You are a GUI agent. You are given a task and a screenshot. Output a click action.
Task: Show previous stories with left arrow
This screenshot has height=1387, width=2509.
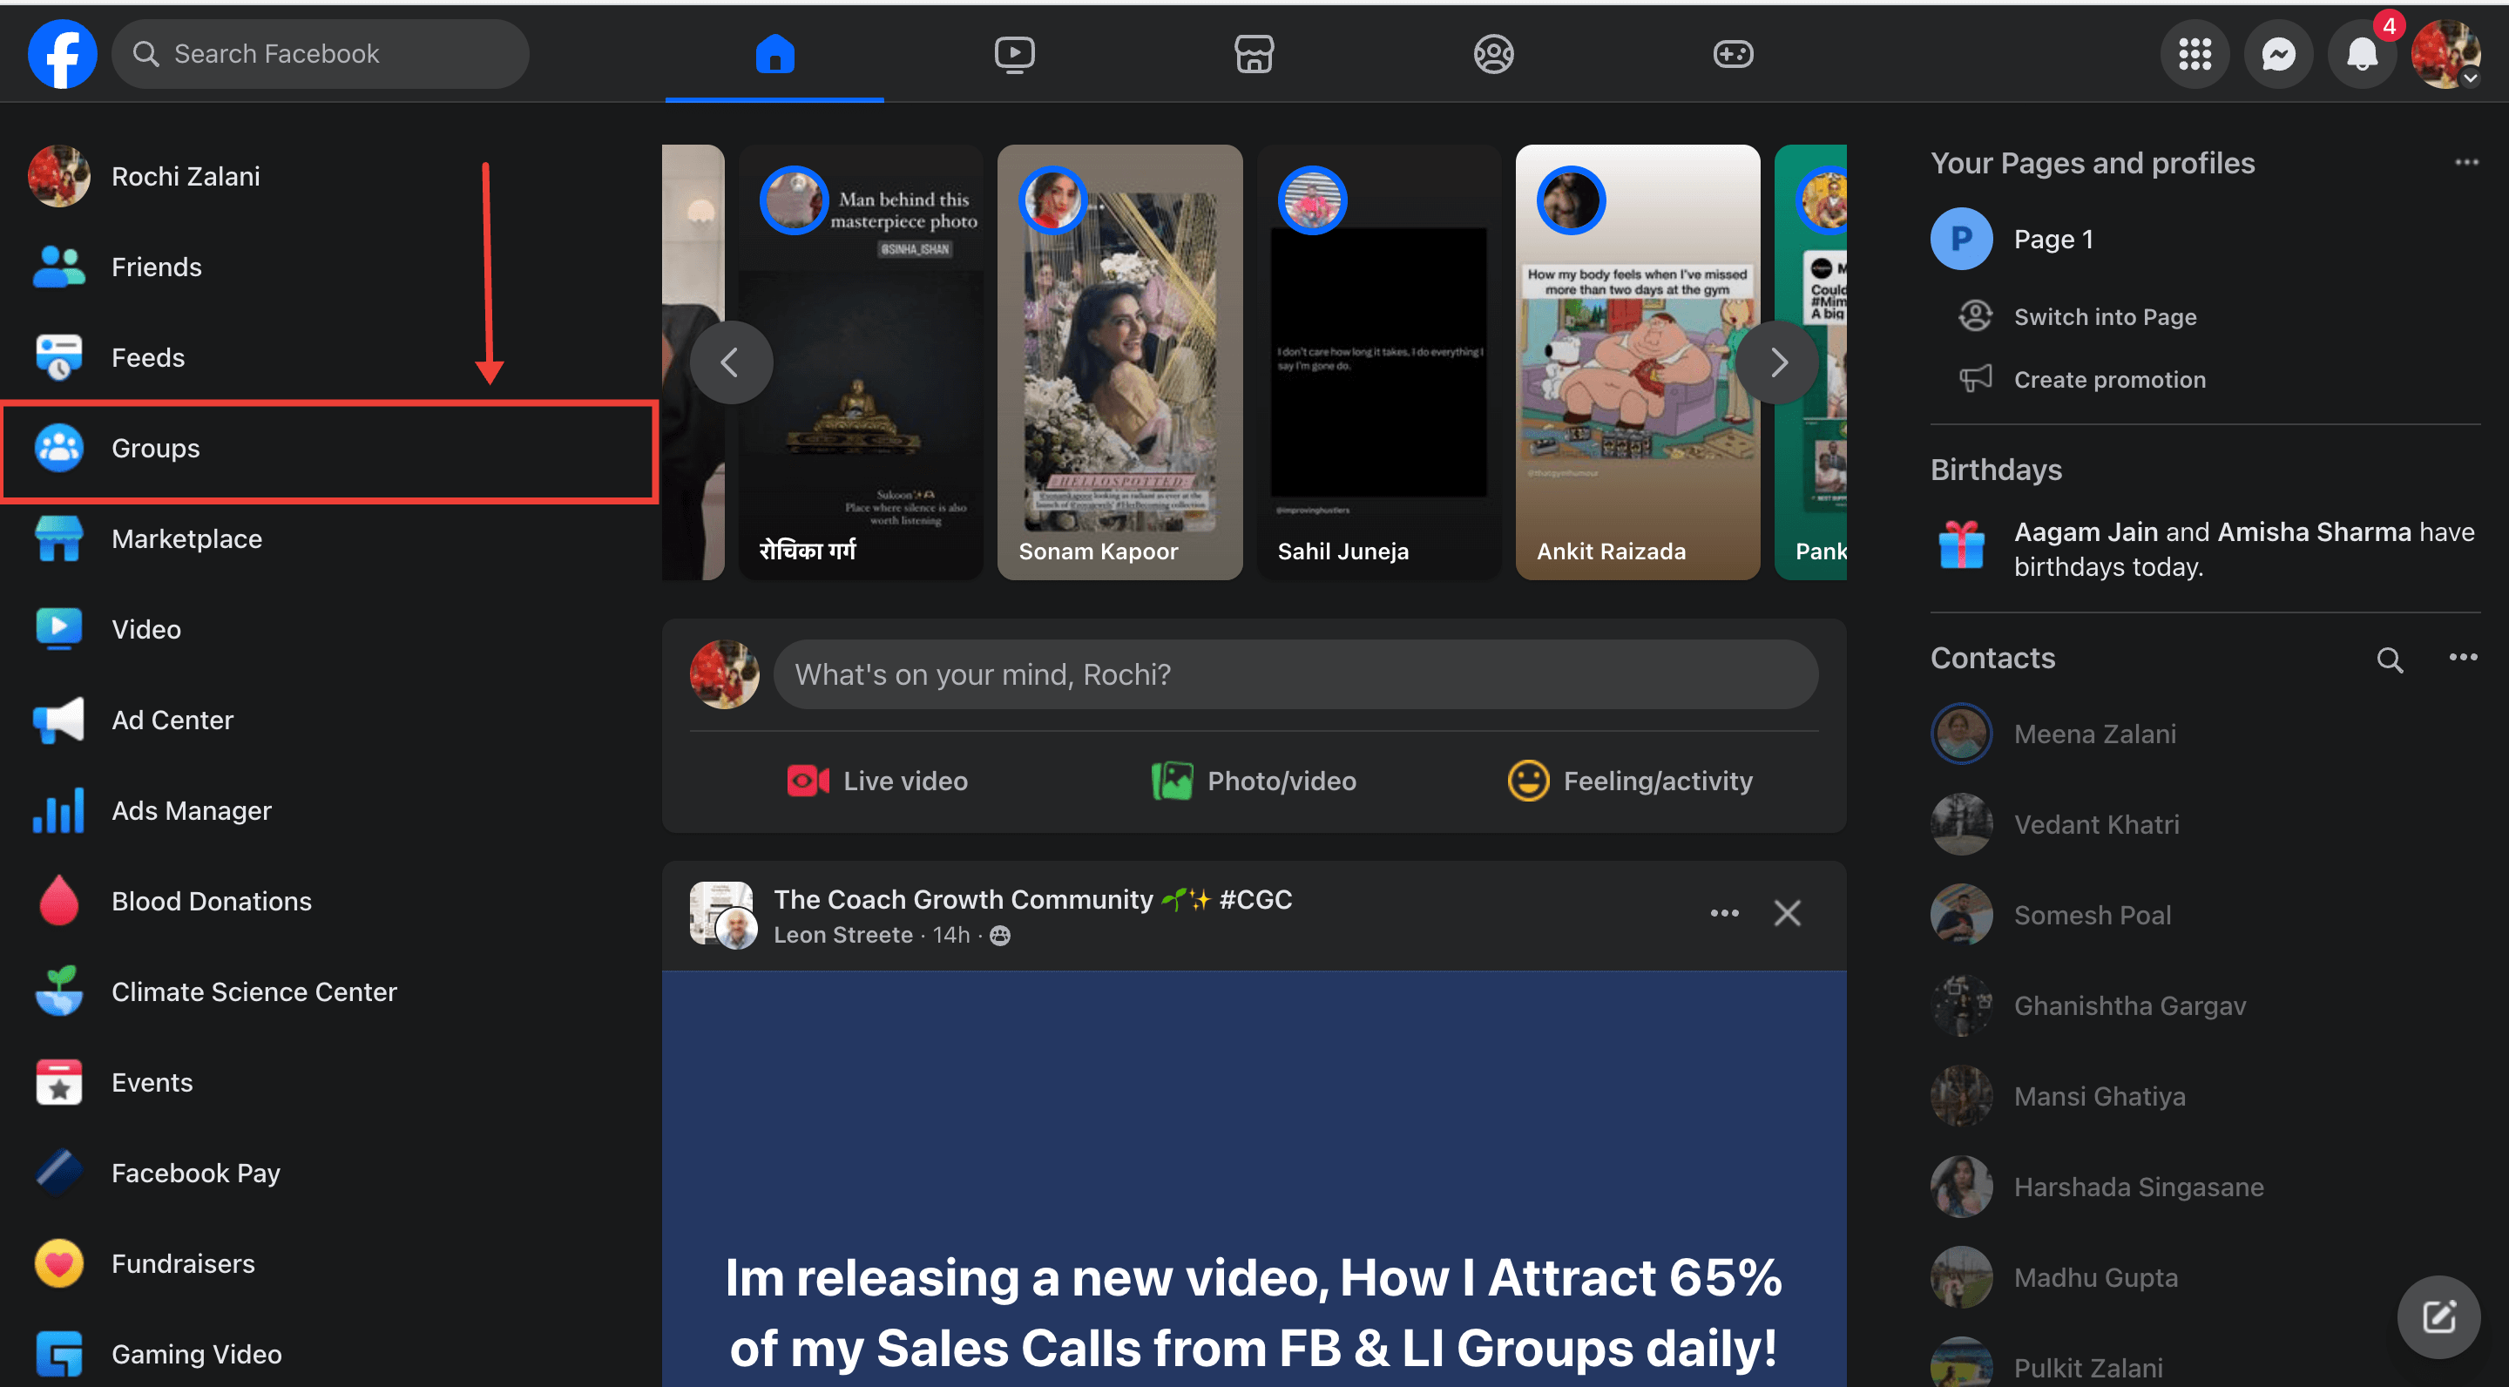[731, 362]
